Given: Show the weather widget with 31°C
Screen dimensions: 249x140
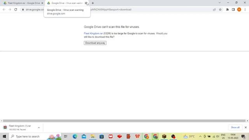Looking at the screenshot, I should pos(189,136).
